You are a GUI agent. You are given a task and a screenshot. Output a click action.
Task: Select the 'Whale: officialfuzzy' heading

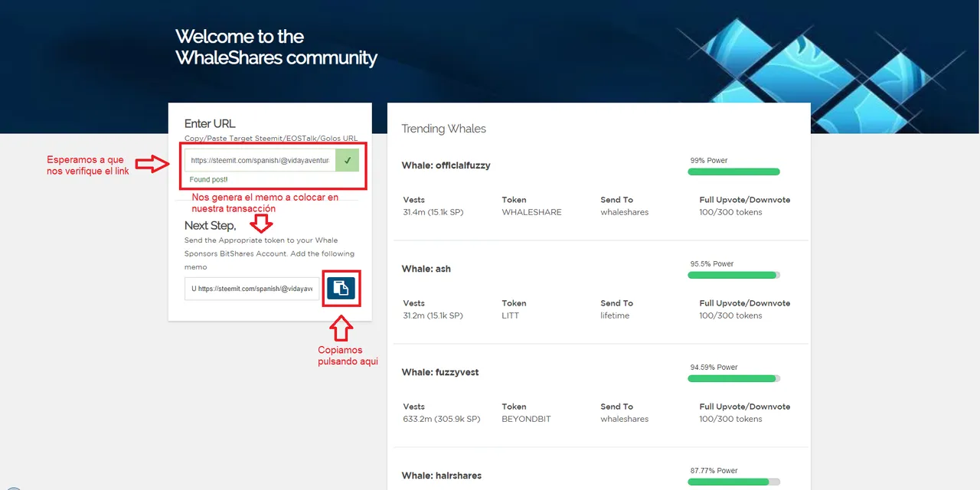(446, 165)
